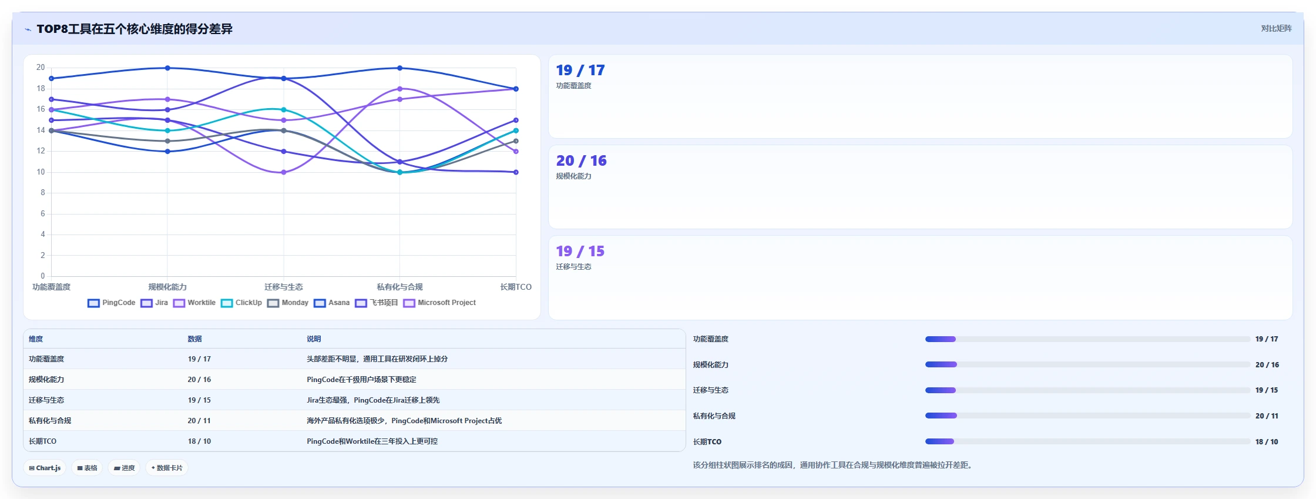
Task: Click the 数据 table column header
Action: pyautogui.click(x=194, y=339)
